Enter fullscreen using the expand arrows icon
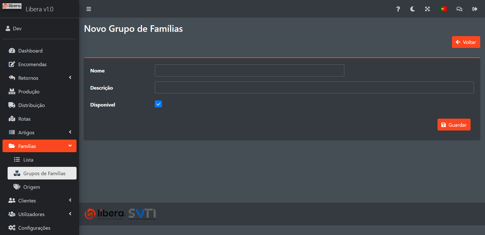This screenshot has height=235, width=485. click(x=427, y=9)
